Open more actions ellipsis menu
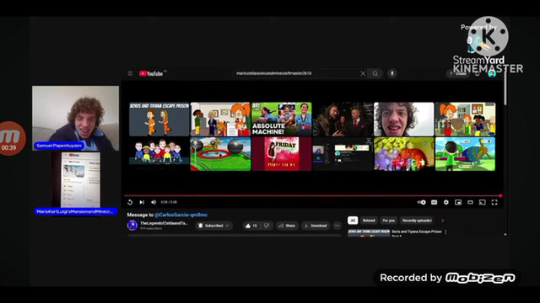Viewport: 540px width, 303px height. coord(337,226)
